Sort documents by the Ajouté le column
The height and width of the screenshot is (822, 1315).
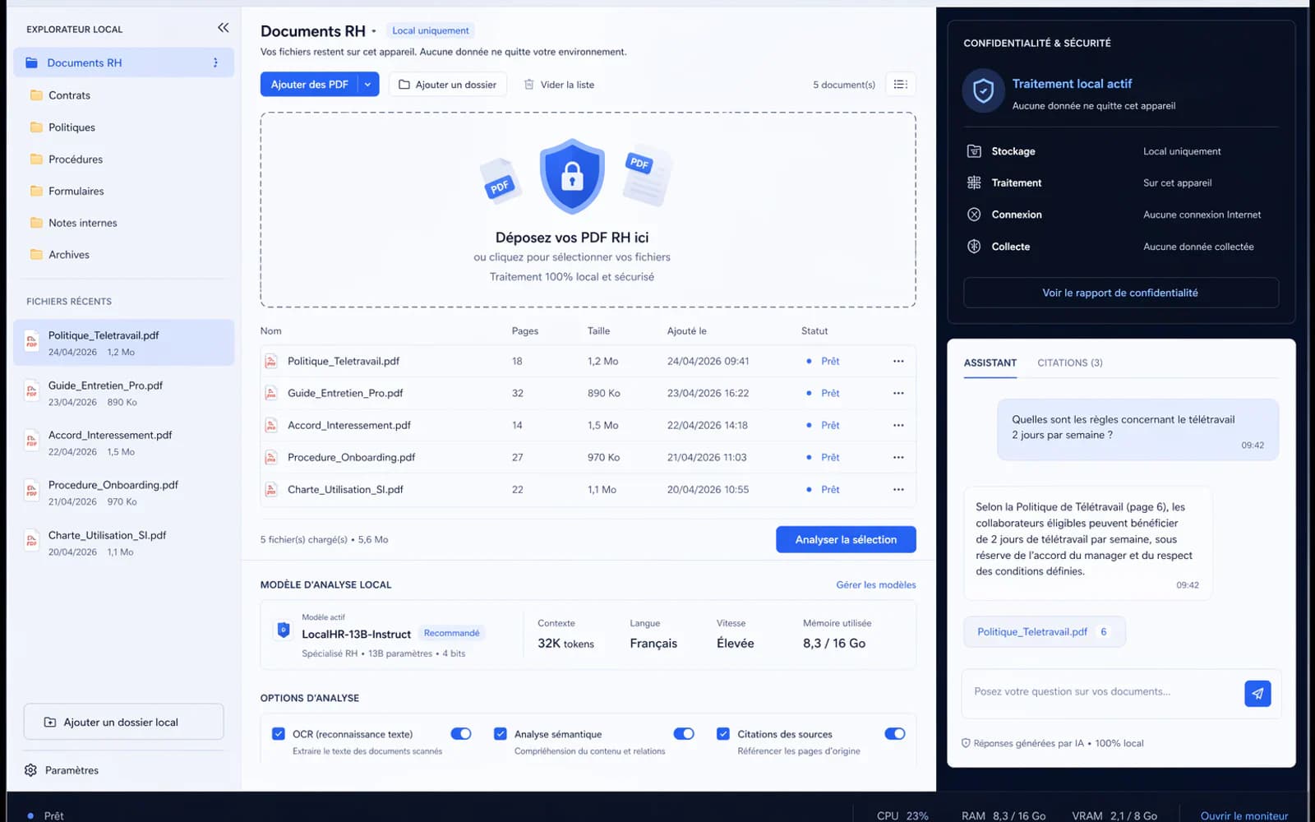(686, 331)
